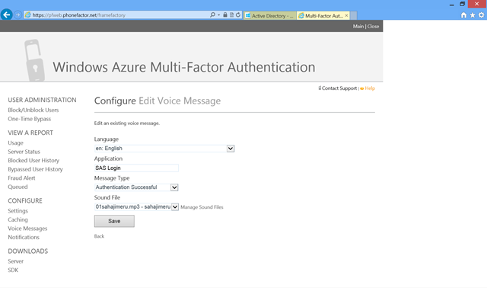Open the address bar dropdown arrow
Viewport: 487px width, 288px height.
tap(218, 15)
